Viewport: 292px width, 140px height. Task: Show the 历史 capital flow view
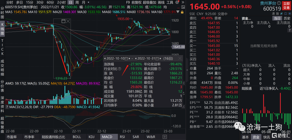[x=287, y=18]
